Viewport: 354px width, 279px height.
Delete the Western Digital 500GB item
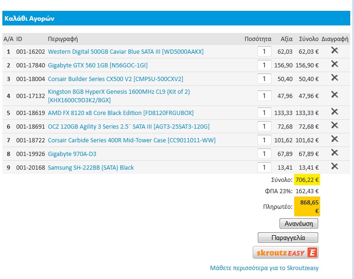(x=335, y=50)
